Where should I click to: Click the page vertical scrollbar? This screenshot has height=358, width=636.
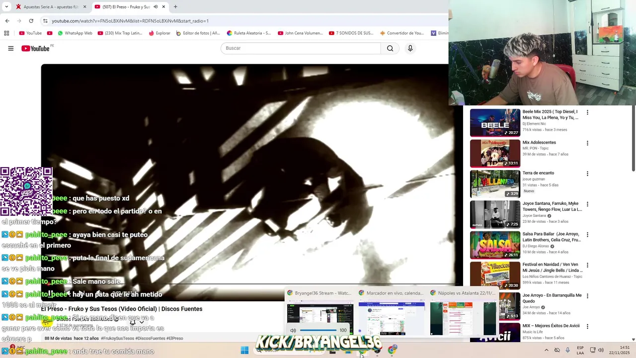pos(633,139)
